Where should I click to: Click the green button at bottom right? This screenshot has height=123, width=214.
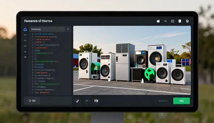pyautogui.click(x=181, y=101)
